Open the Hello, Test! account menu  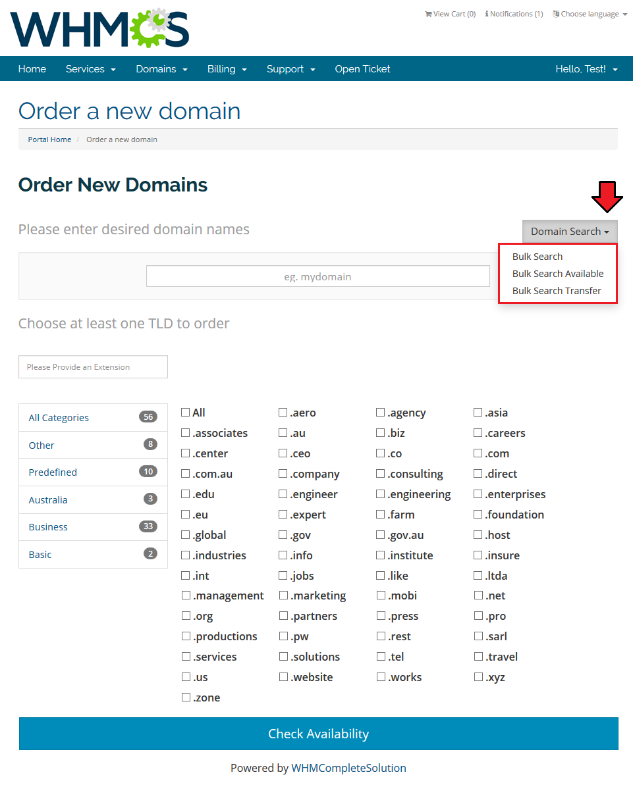(x=586, y=68)
